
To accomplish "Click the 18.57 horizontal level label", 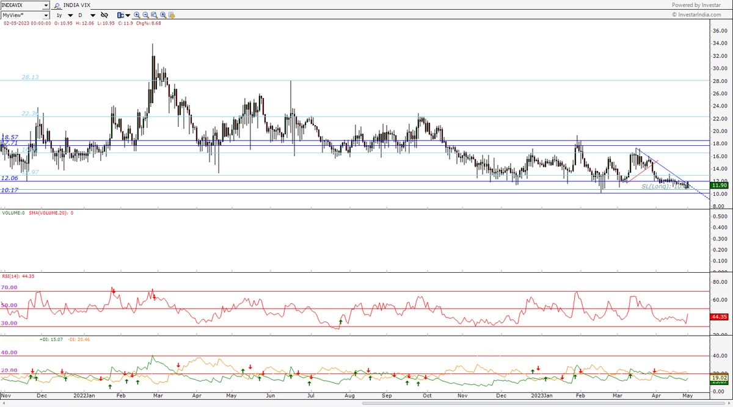I will coord(10,137).
